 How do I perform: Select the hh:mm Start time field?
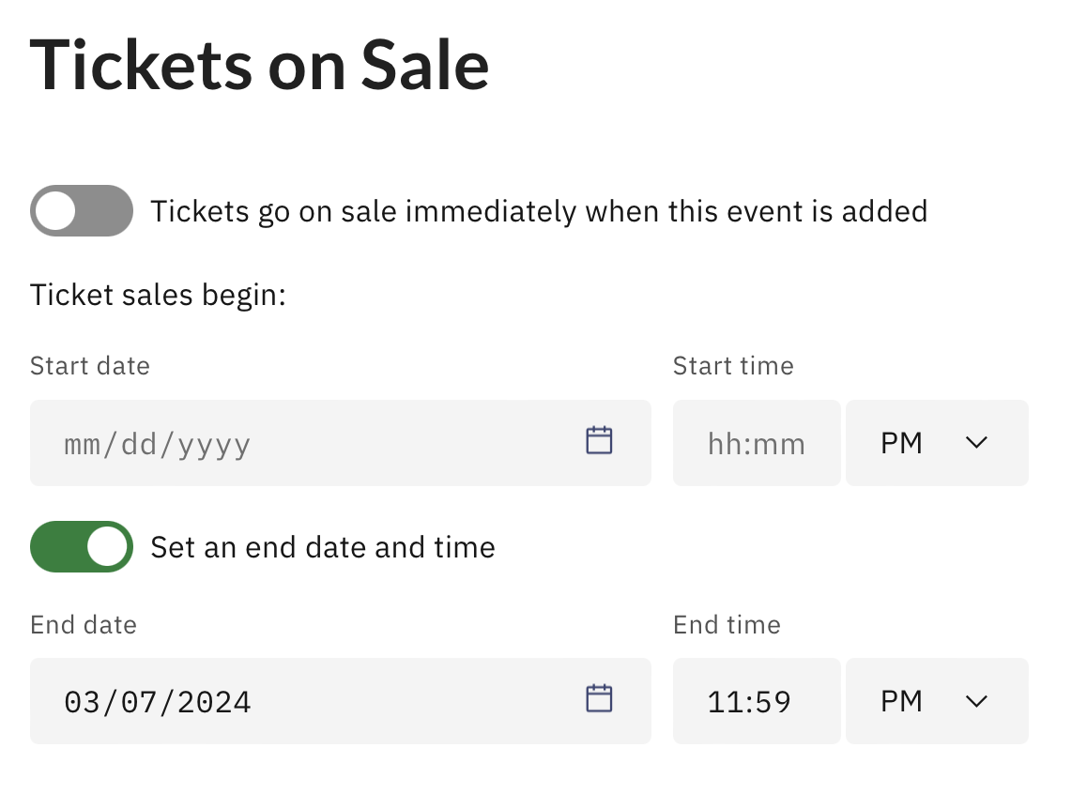pos(757,443)
